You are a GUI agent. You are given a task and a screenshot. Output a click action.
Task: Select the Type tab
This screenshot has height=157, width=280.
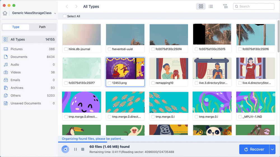click(16, 27)
